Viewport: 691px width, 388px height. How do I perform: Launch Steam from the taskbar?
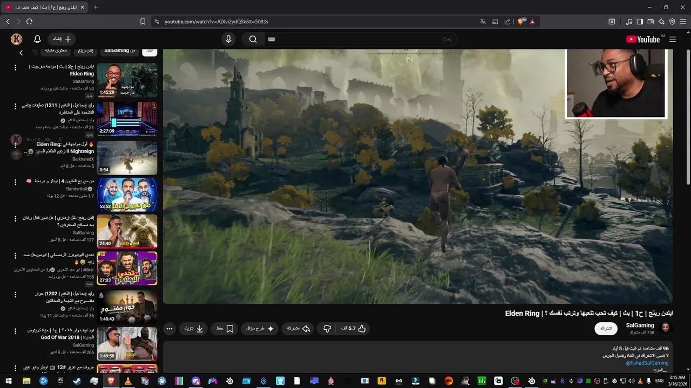coord(77,381)
